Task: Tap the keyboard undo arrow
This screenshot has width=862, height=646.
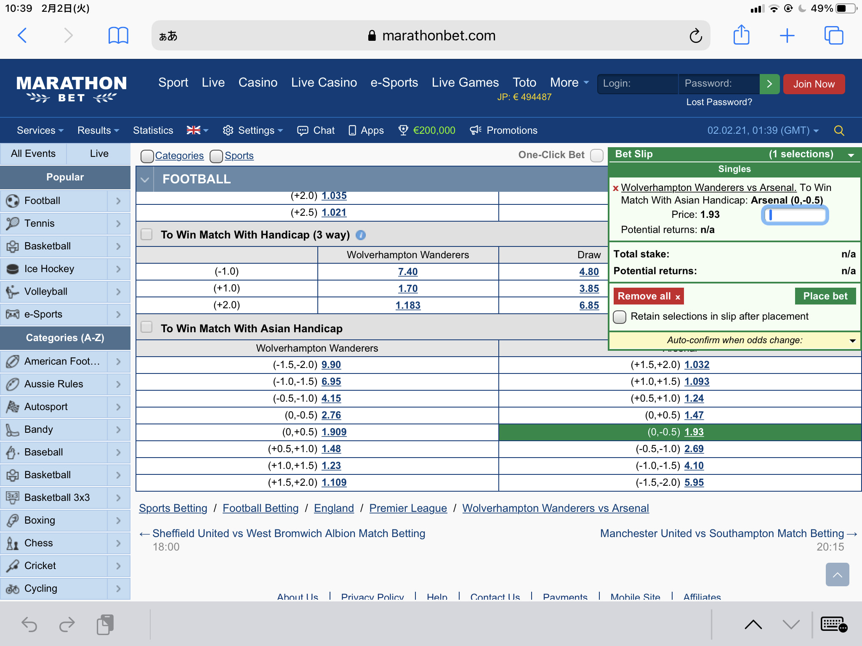Action: (29, 625)
